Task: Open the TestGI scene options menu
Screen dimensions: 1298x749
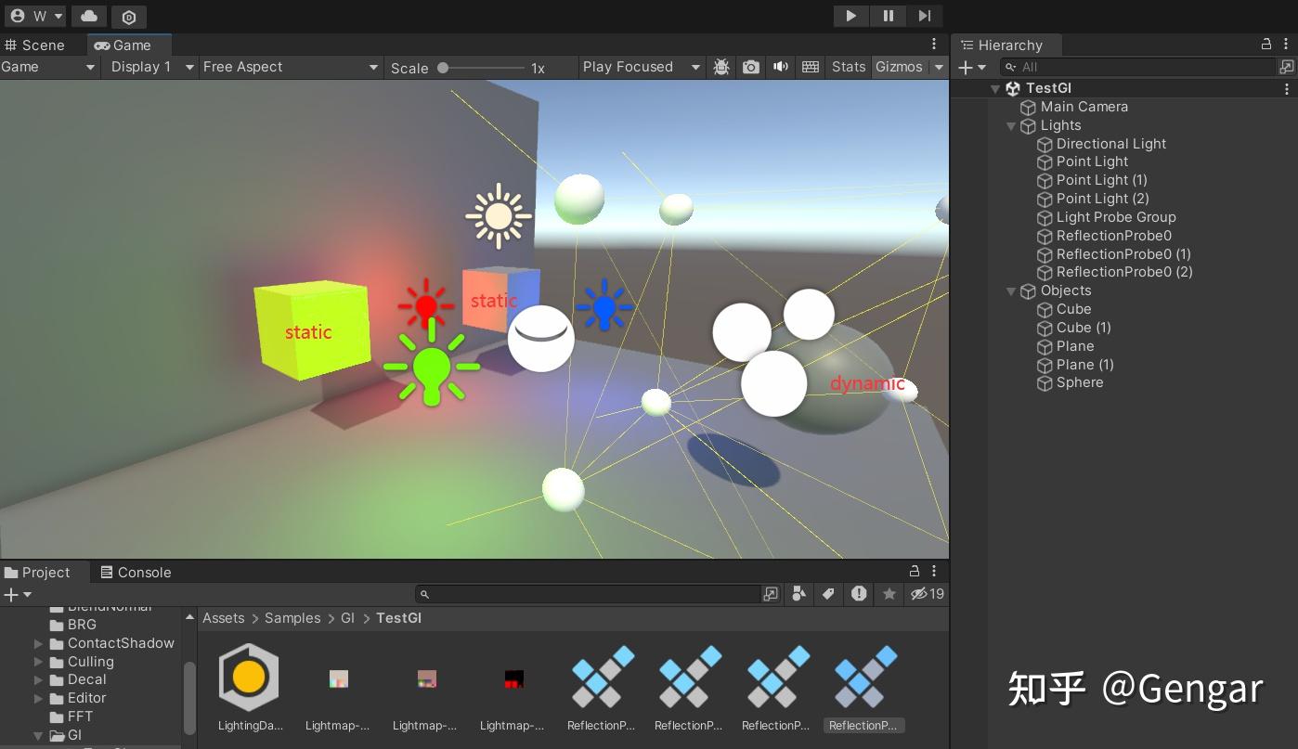Action: tap(1287, 89)
